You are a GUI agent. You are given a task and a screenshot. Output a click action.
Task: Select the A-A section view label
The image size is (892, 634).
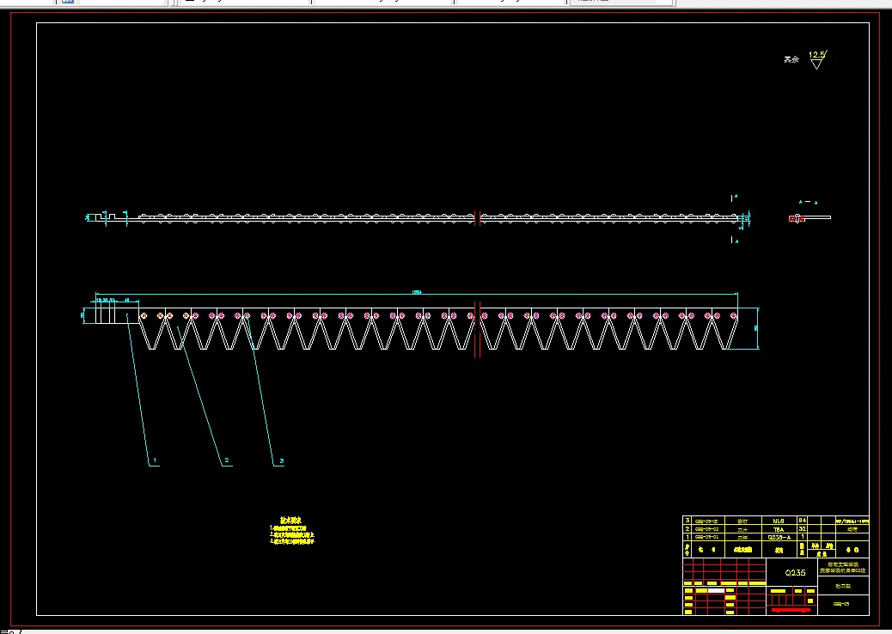(x=808, y=202)
